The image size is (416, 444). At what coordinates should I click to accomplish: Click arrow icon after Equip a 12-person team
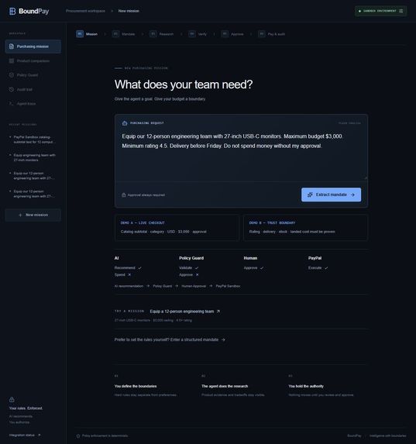click(218, 311)
